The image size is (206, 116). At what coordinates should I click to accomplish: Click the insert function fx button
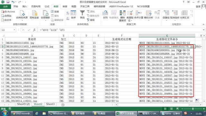click(34, 30)
